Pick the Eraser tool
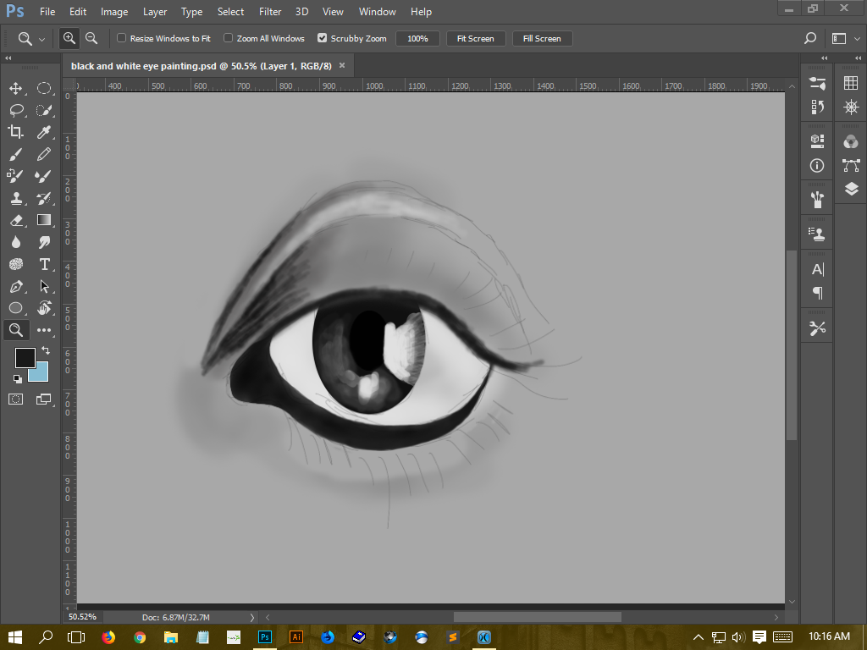 click(x=16, y=219)
